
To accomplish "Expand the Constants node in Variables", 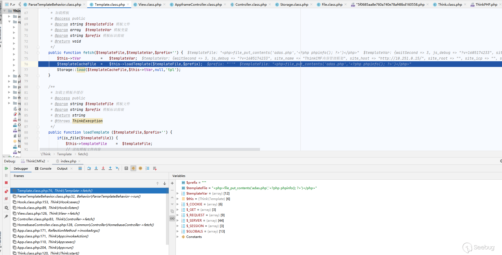I will tap(178, 237).
